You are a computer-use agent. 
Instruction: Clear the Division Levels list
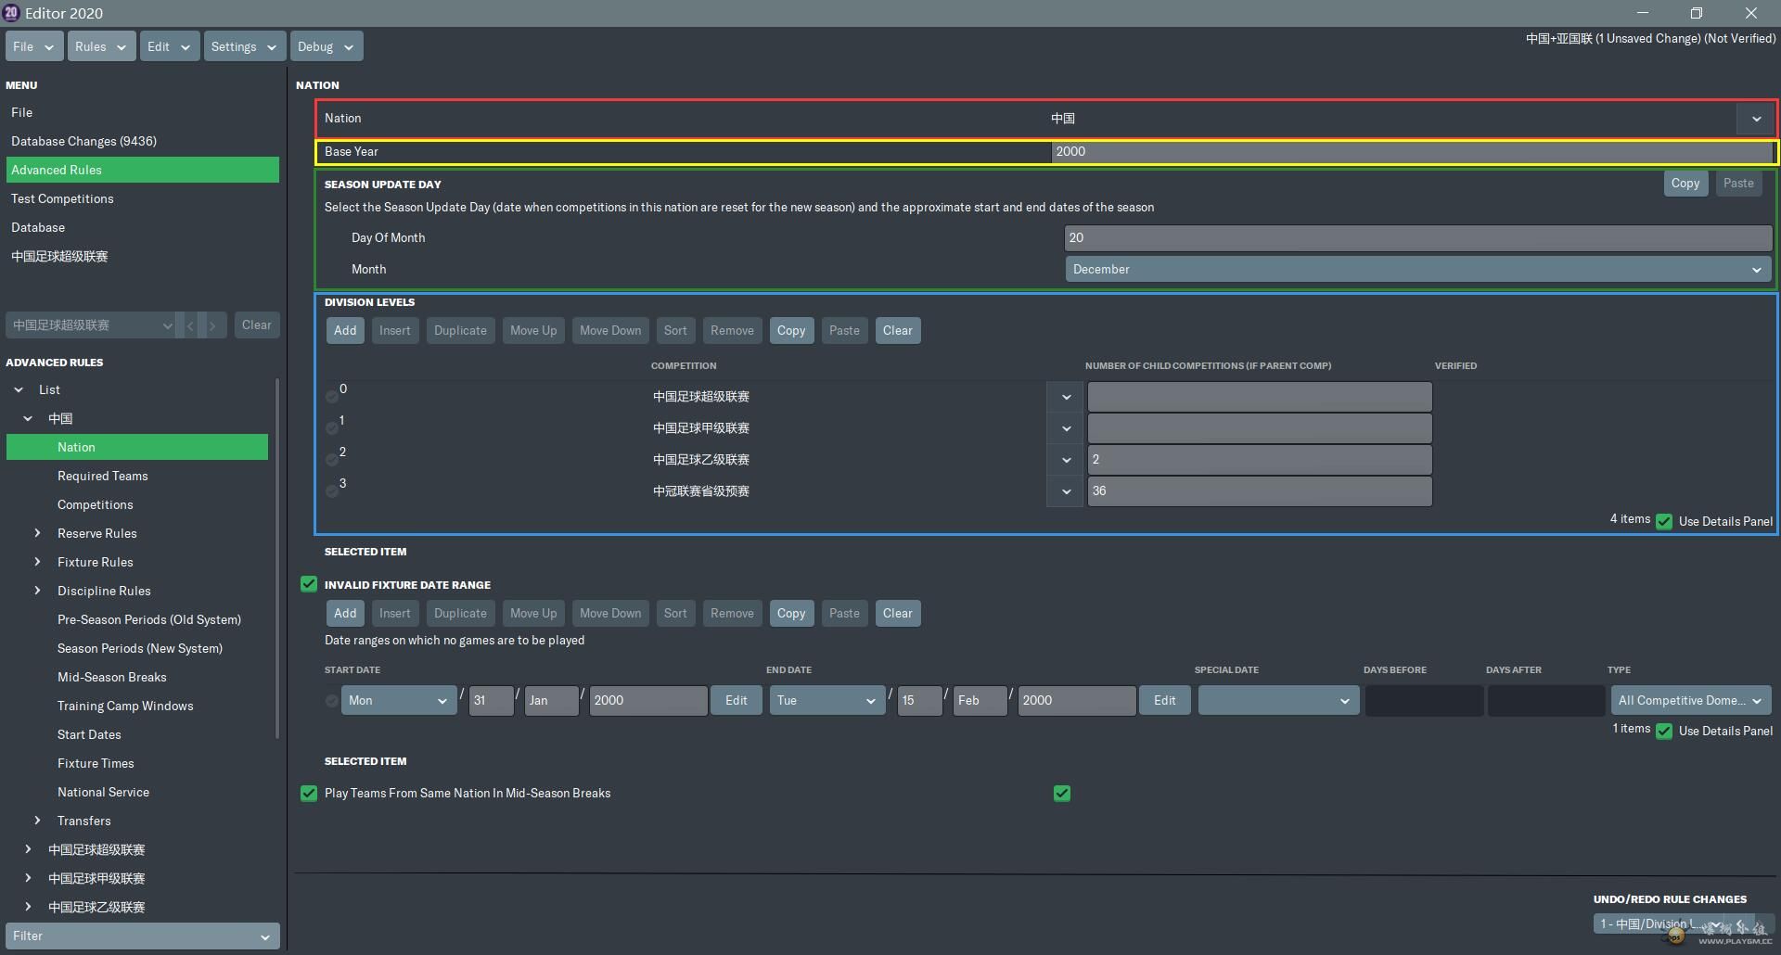tap(897, 331)
